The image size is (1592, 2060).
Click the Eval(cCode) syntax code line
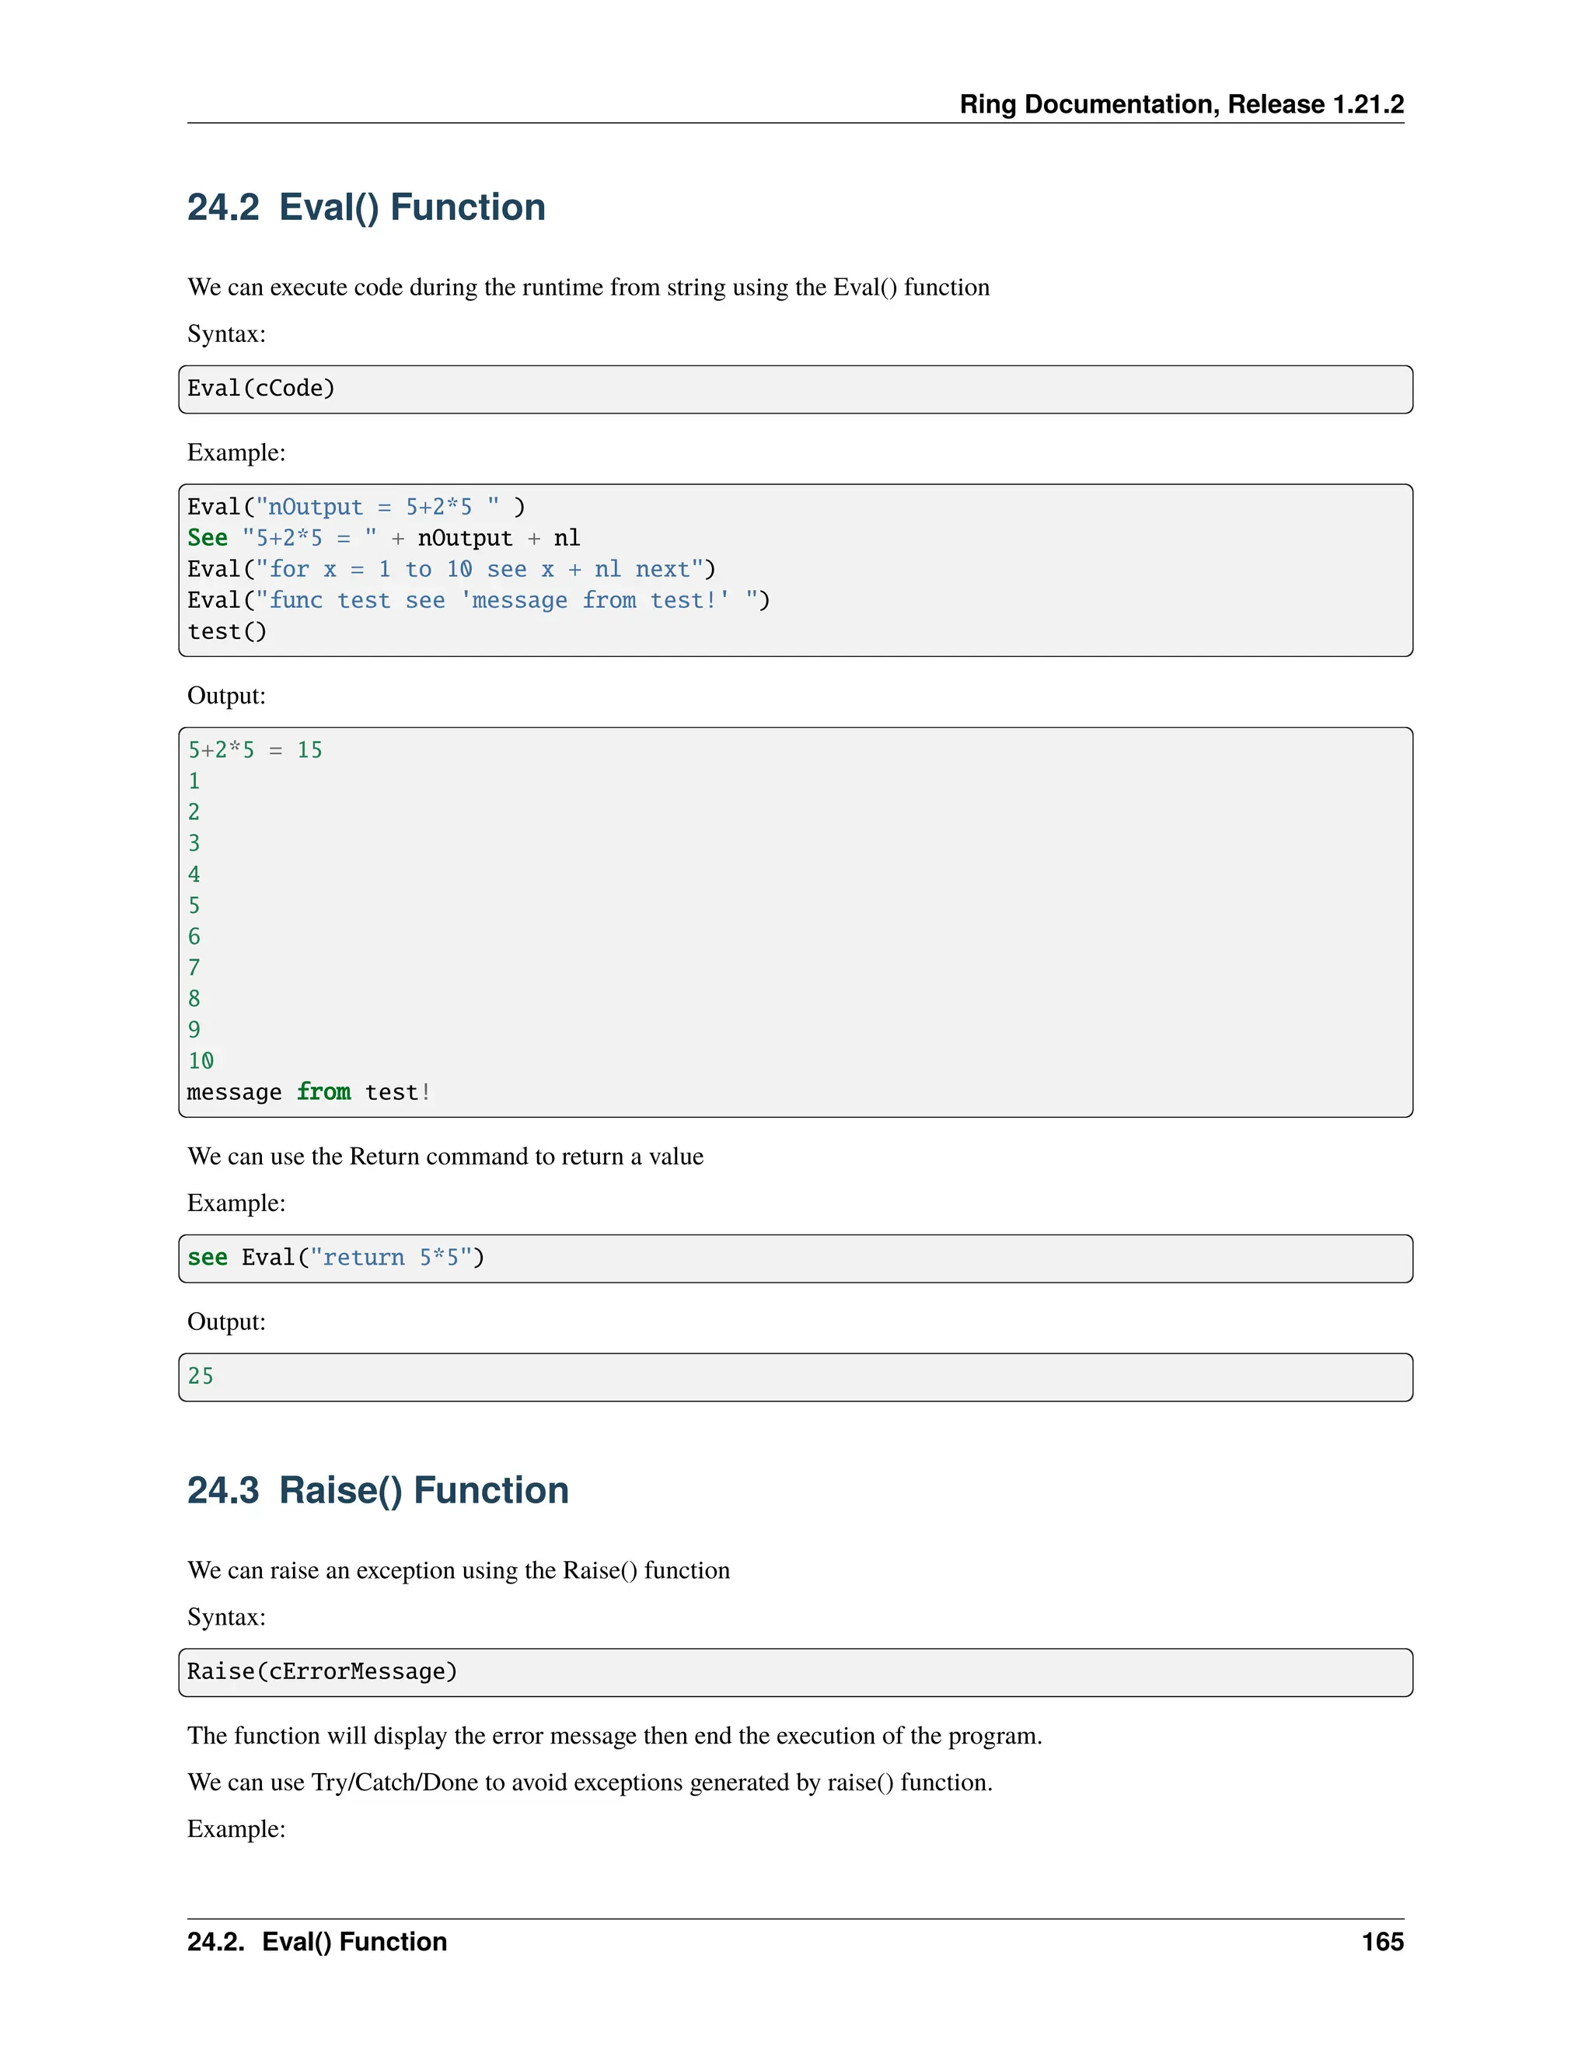(x=261, y=389)
